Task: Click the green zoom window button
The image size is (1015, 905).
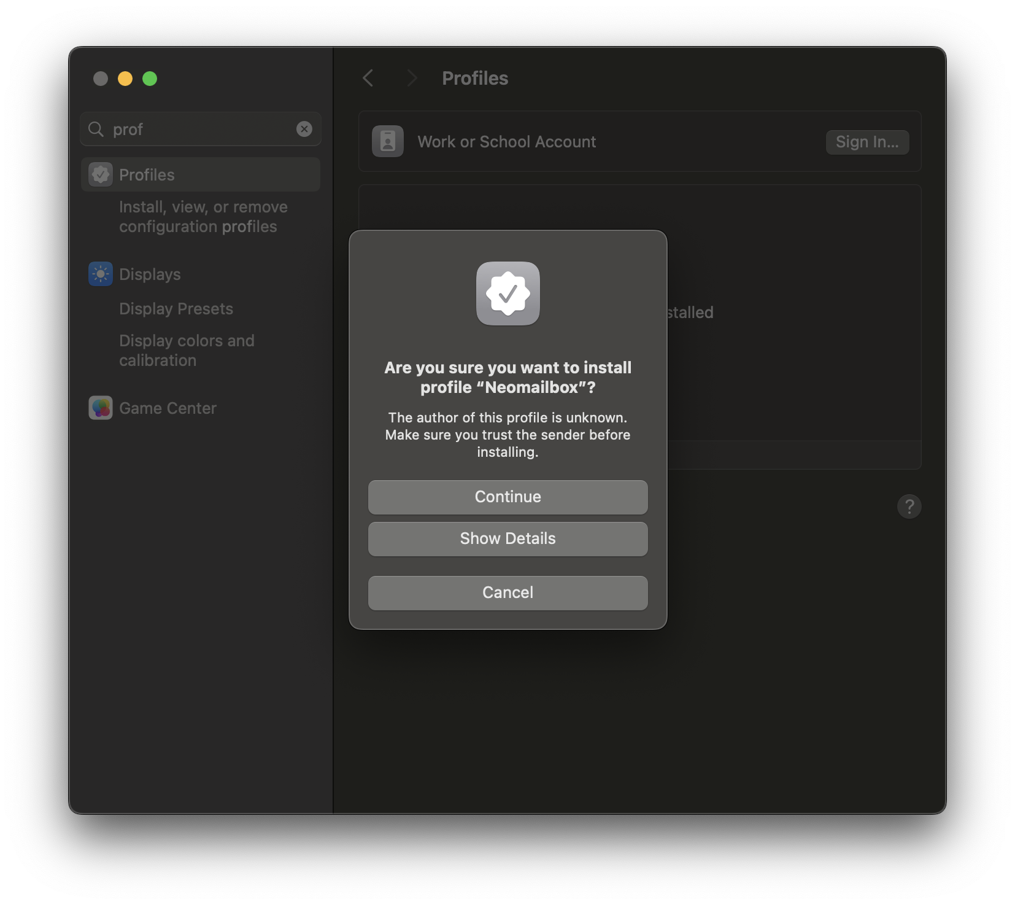Action: point(150,79)
